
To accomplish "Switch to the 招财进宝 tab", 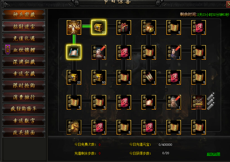I will 24,27.
